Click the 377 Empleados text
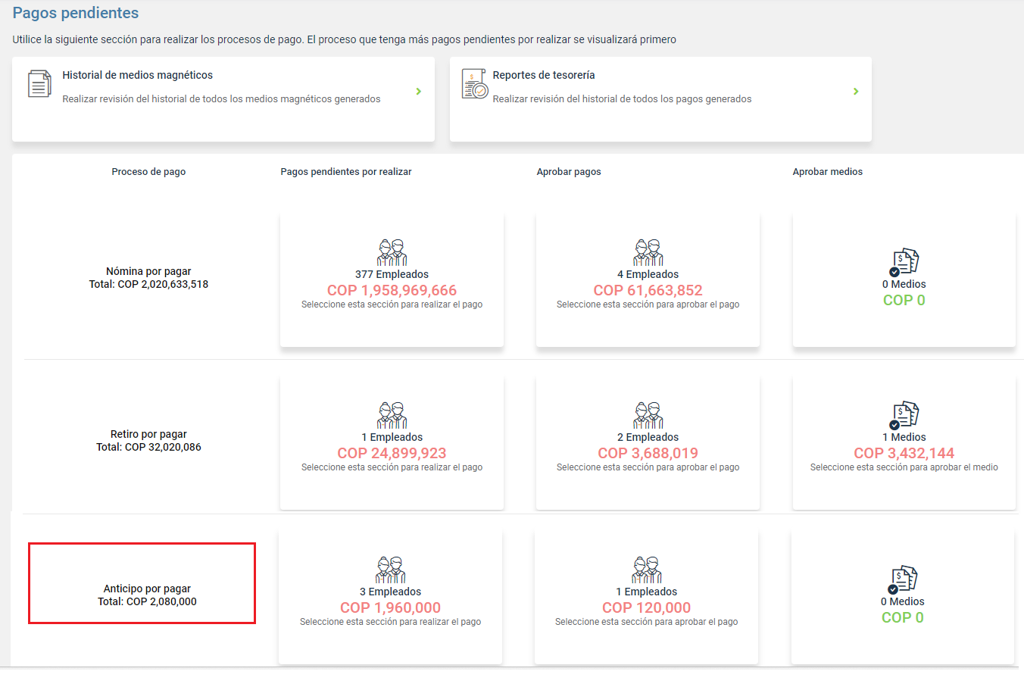The width and height of the screenshot is (1024, 687). (x=392, y=274)
